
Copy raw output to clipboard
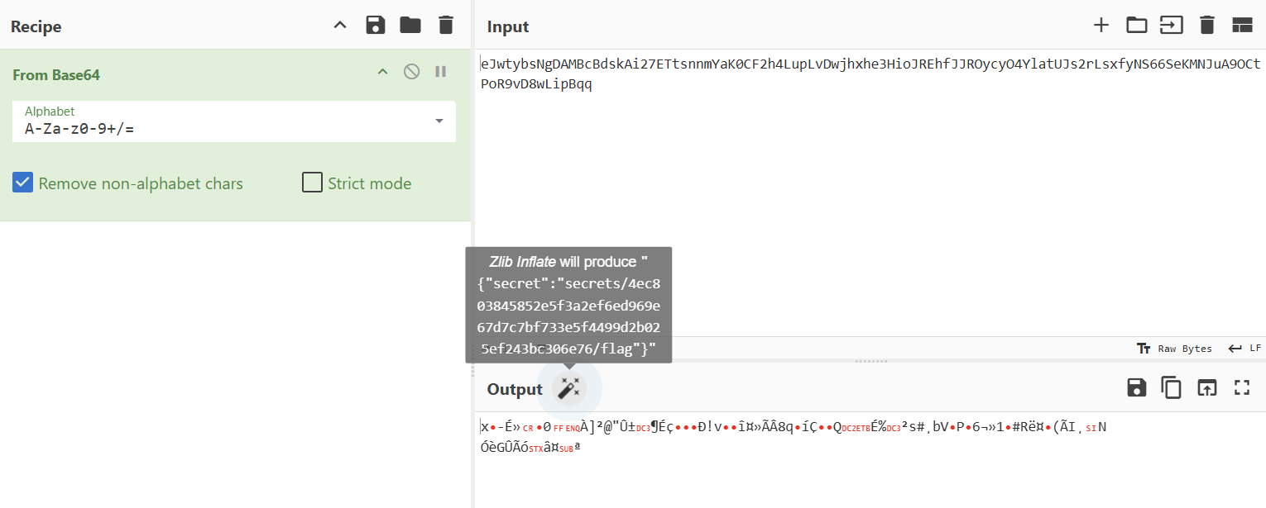[x=1171, y=387]
